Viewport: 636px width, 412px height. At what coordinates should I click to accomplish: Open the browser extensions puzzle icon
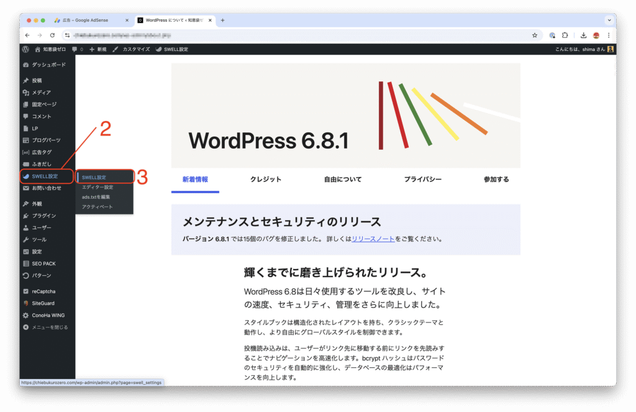565,35
